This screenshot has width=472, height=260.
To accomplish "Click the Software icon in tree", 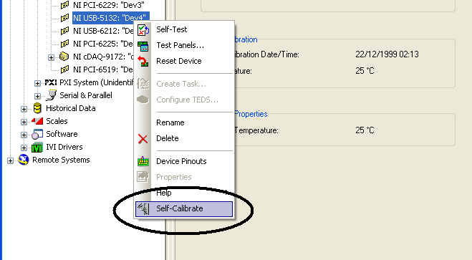I will pyautogui.click(x=37, y=134).
